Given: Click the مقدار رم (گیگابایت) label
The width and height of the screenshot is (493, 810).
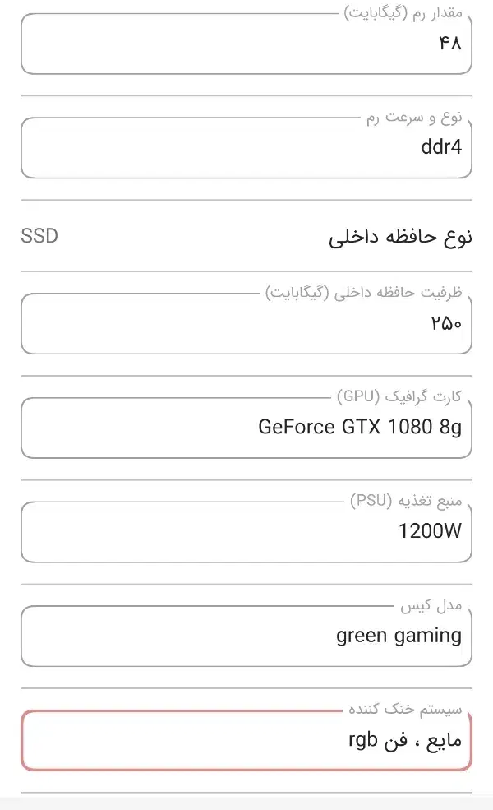Looking at the screenshot, I should [x=403, y=14].
